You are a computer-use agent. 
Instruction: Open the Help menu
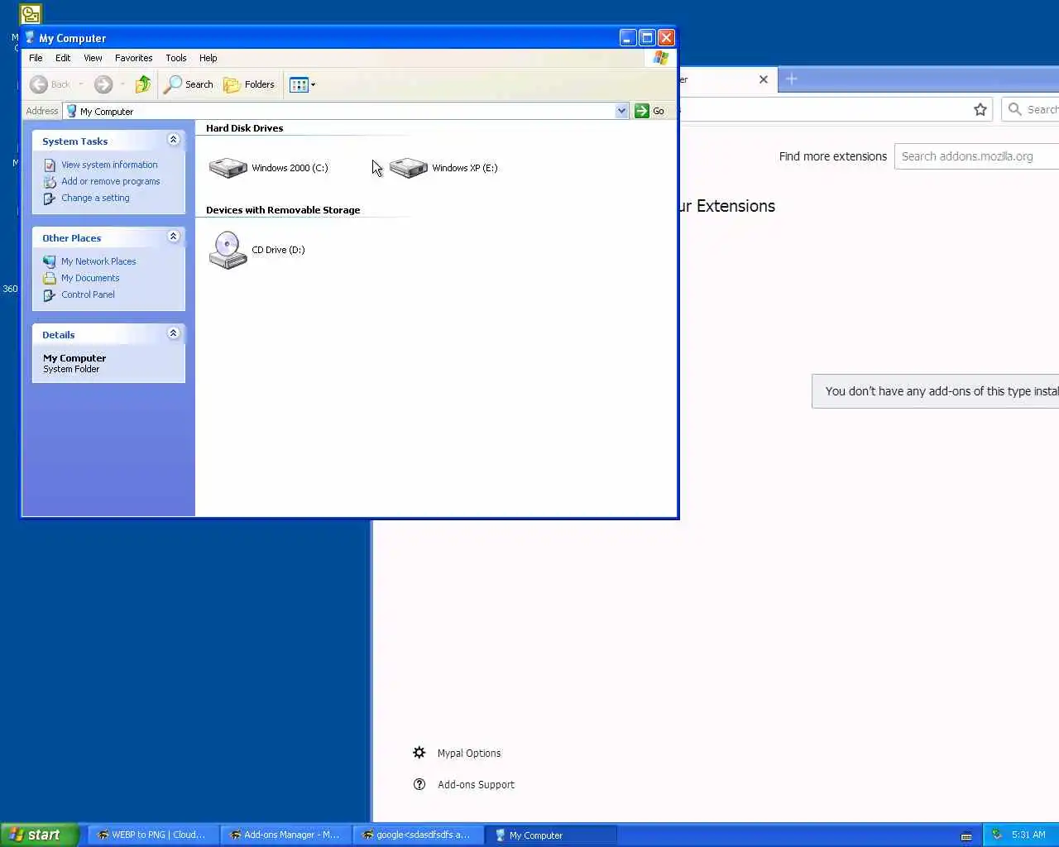[x=208, y=58]
